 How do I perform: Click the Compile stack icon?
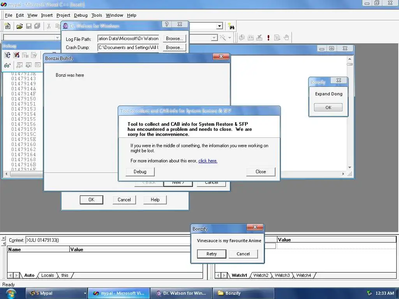(x=242, y=38)
